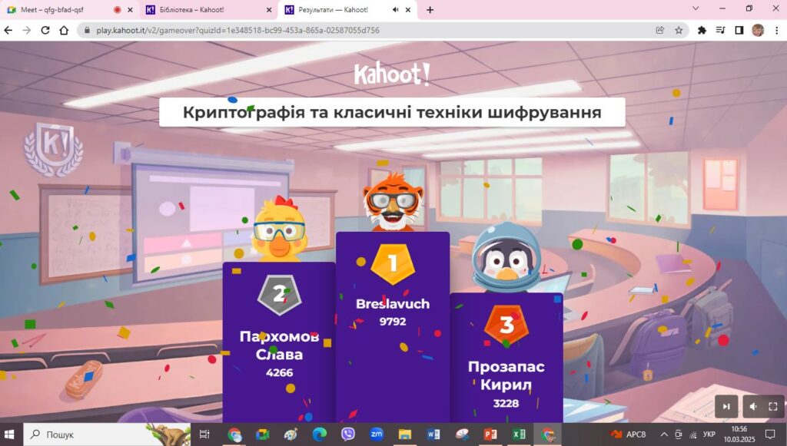Viewport: 787px width, 446px height.
Task: Click the gold first-place medal
Action: click(x=393, y=264)
